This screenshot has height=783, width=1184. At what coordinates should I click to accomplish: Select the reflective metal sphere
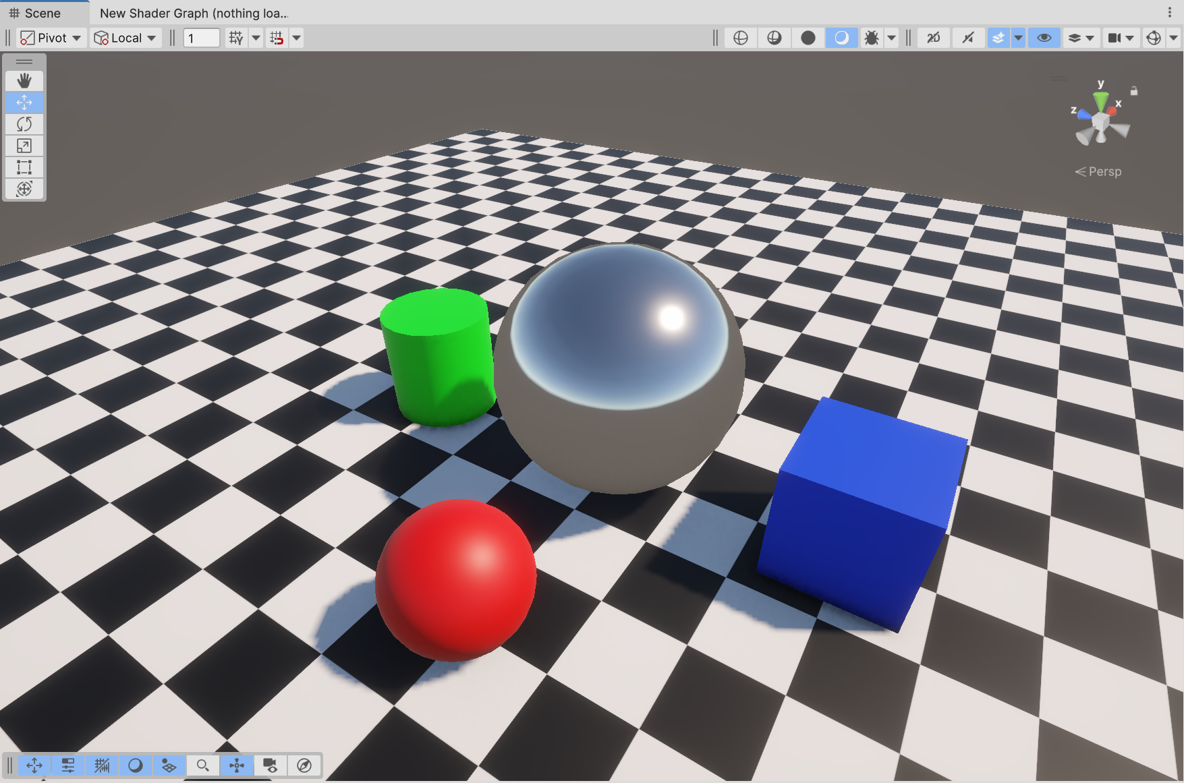619,368
